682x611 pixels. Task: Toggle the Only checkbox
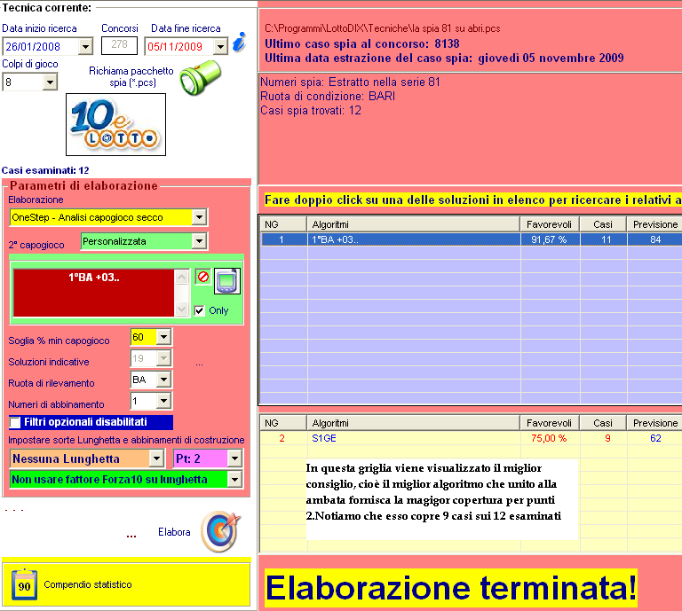coord(199,310)
